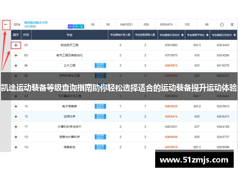The image size is (238, 172).
Task: Click the 635/3993 score cell
Action: click(171, 45)
